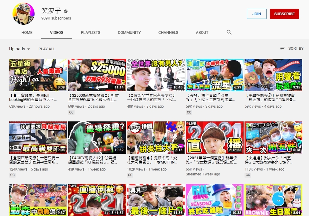The width and height of the screenshot is (309, 216).
Task: Open the five-star hotel High Tea thumbnail
Action: point(38,75)
